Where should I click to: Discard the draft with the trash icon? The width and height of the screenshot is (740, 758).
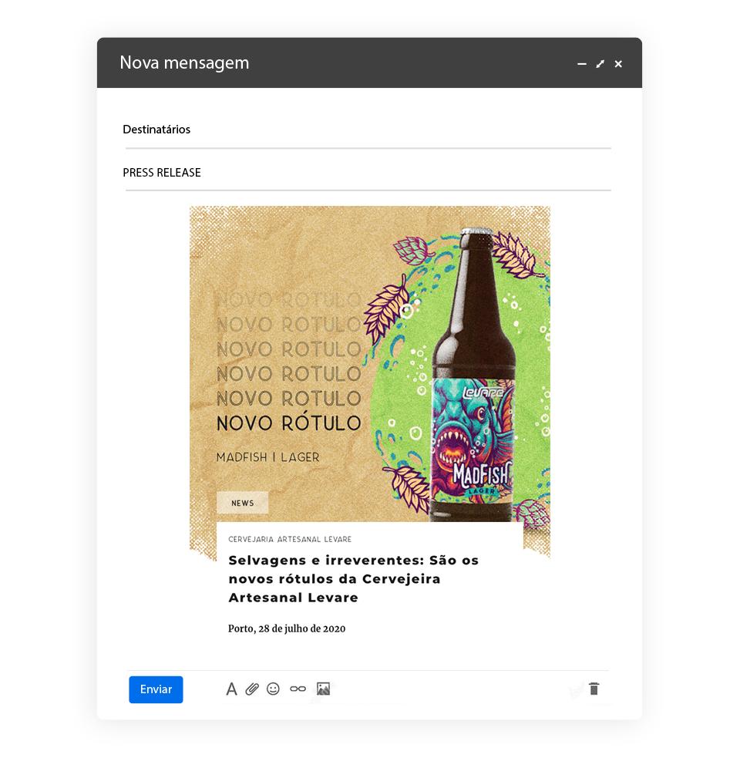click(594, 689)
